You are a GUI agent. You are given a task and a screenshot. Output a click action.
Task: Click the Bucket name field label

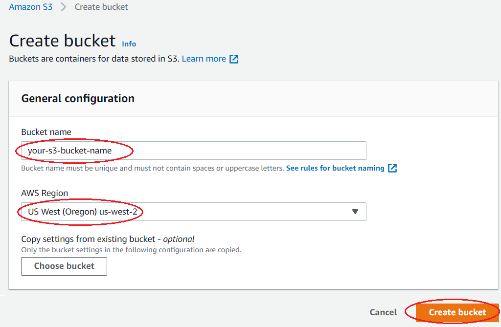pyautogui.click(x=46, y=132)
